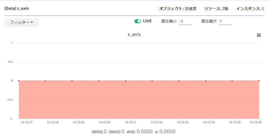269x140 pixels.
Task: Click the 14:10:31 time axis label
Action: point(131,122)
